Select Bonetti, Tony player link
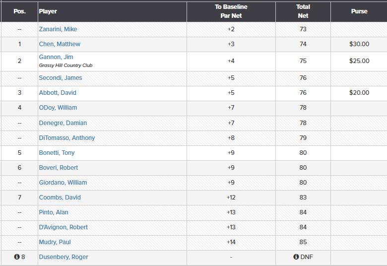Image resolution: width=387 pixels, height=266 pixels. (x=57, y=153)
